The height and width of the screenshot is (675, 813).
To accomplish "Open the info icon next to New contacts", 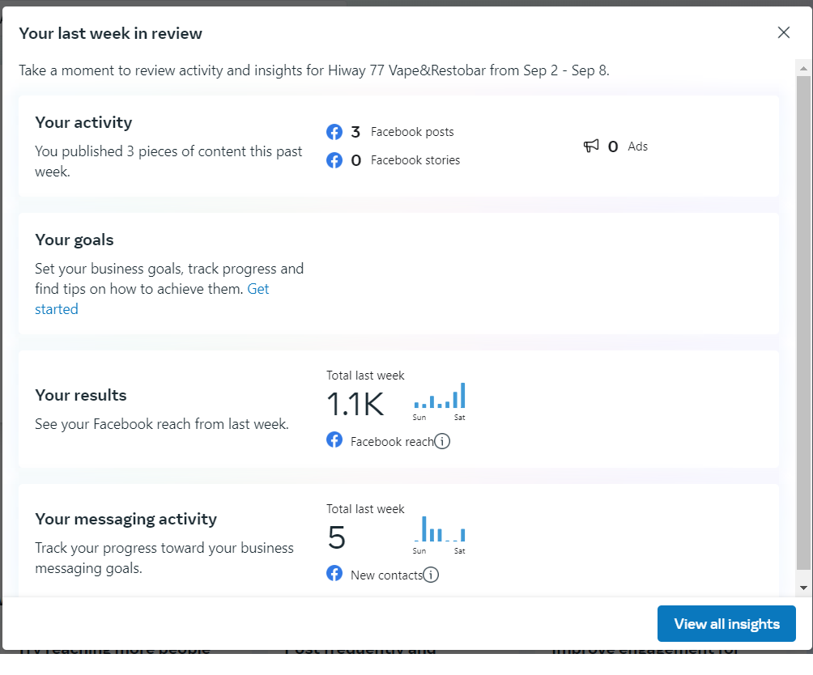I will (x=431, y=575).
